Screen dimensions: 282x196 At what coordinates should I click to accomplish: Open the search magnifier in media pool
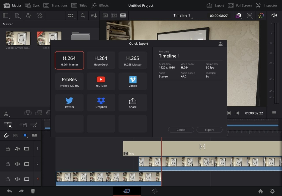[x=83, y=16]
